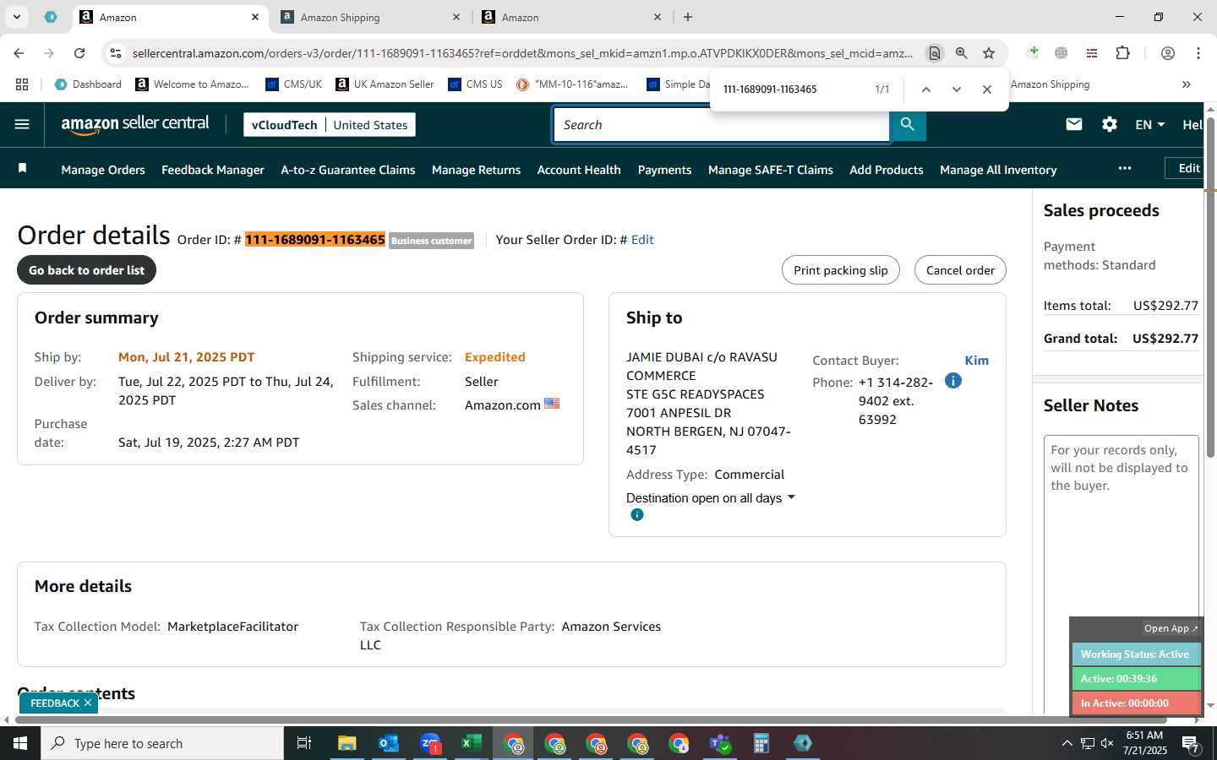Bookmark this page with the star icon

point(989,53)
